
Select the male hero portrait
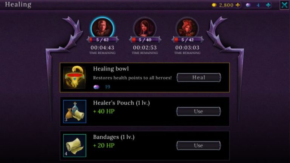coord(102,28)
